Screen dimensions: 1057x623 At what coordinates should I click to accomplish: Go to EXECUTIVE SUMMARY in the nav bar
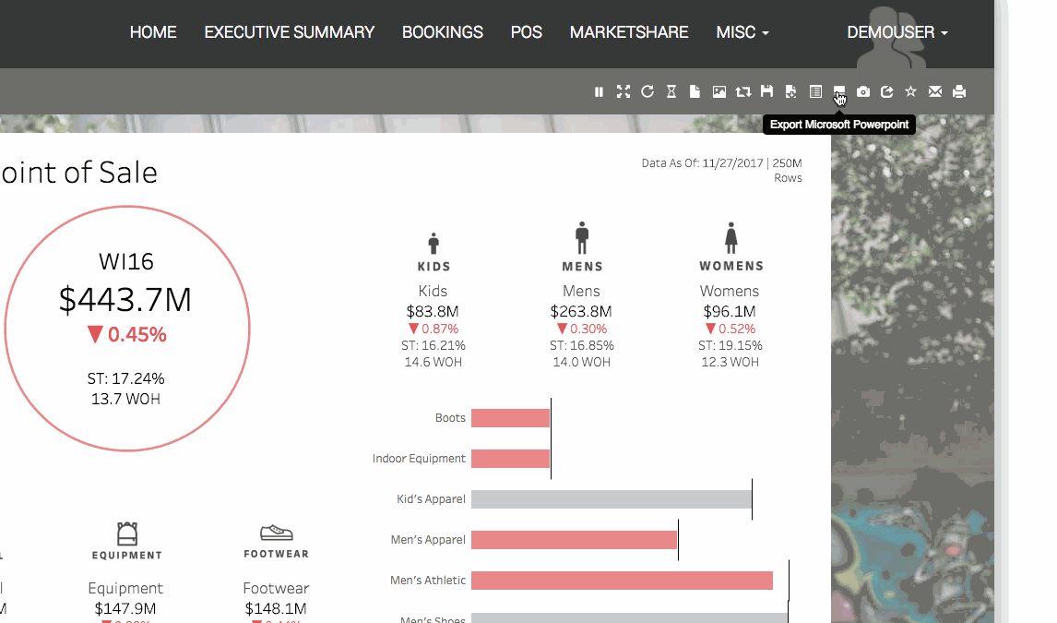coord(290,32)
